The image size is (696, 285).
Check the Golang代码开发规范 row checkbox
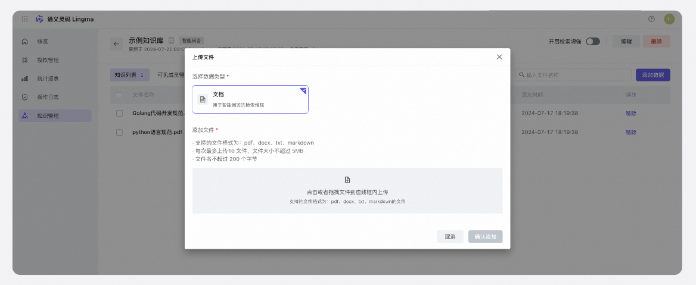pos(119,114)
